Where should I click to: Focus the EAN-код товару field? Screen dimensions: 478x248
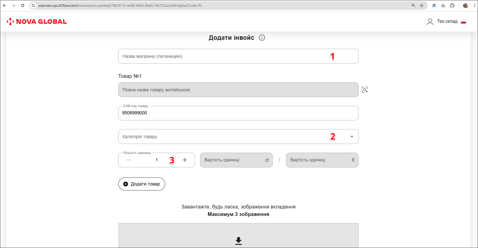(x=238, y=113)
